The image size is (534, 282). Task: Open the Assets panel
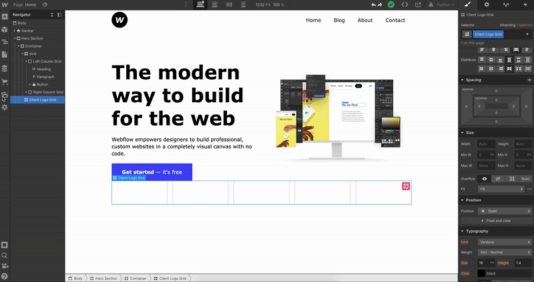coord(5,95)
